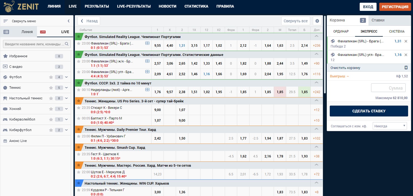Collapse the Футбол. СССР. 3х3 league section
This screenshot has width=413, height=196.
pyautogui.click(x=316, y=83)
